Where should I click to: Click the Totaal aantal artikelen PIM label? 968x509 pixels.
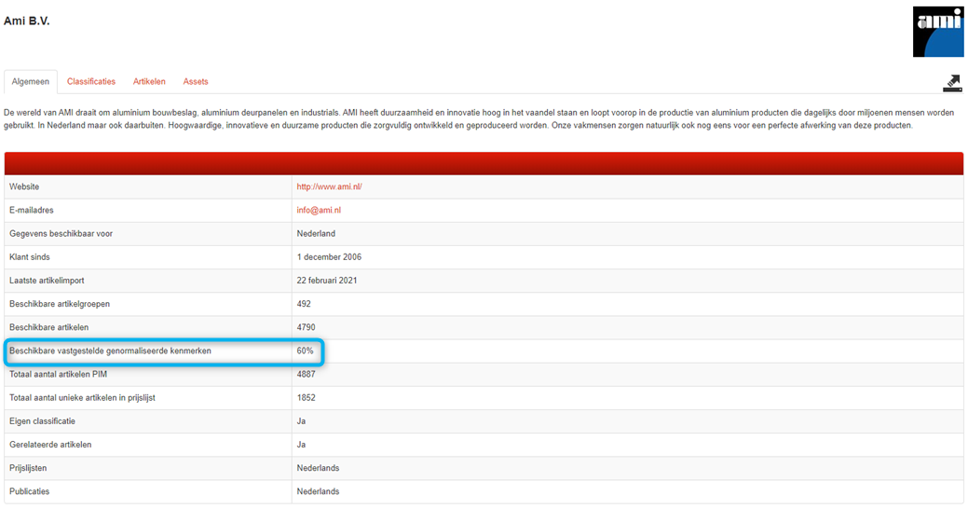coord(58,375)
